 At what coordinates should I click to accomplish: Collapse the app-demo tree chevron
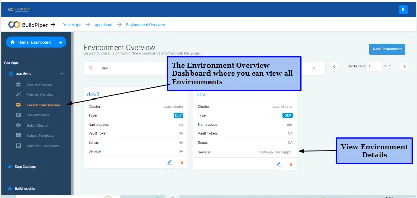[x=62, y=74]
